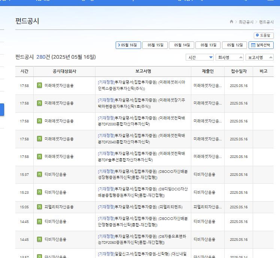Viewport: 280px width, 258px height.
Task: Sort by 시간 dropdown
Action: 200,57
